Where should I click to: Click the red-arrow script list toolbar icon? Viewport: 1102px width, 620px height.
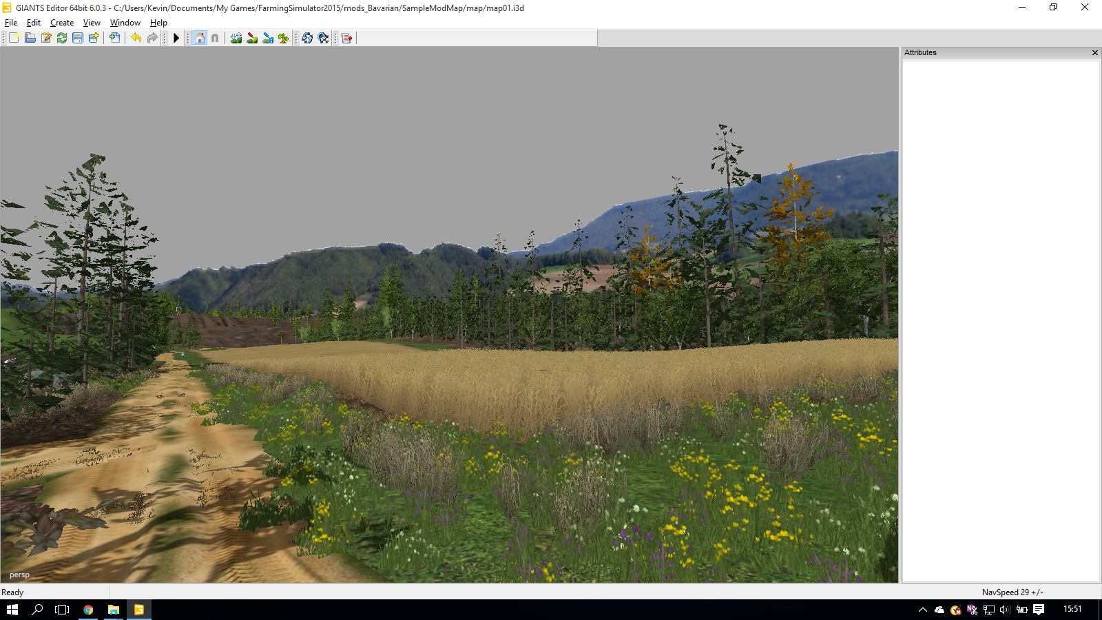click(346, 38)
